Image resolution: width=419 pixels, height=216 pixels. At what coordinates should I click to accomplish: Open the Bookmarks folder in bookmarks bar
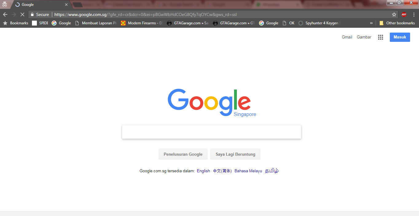(x=16, y=23)
